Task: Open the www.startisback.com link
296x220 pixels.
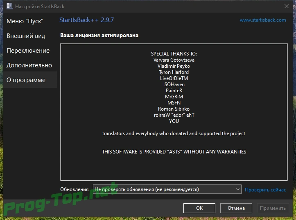Action: click(263, 20)
